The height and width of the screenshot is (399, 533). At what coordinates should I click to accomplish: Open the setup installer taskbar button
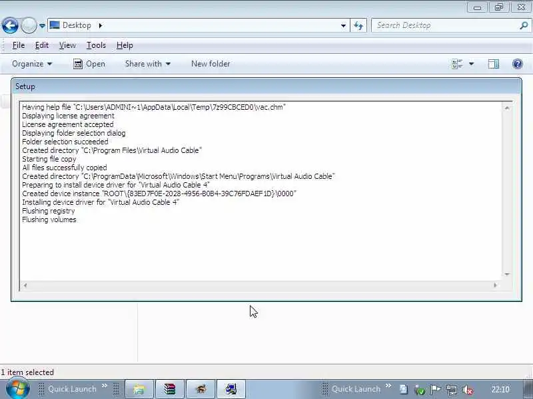(231, 389)
